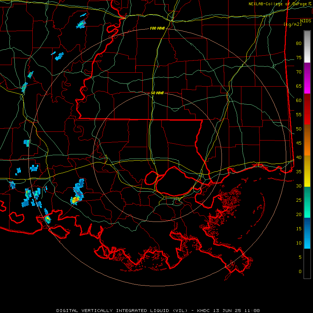The width and height of the screenshot is (313, 313).
Task: Click the 70 value on color scale
Action: [x=299, y=72]
